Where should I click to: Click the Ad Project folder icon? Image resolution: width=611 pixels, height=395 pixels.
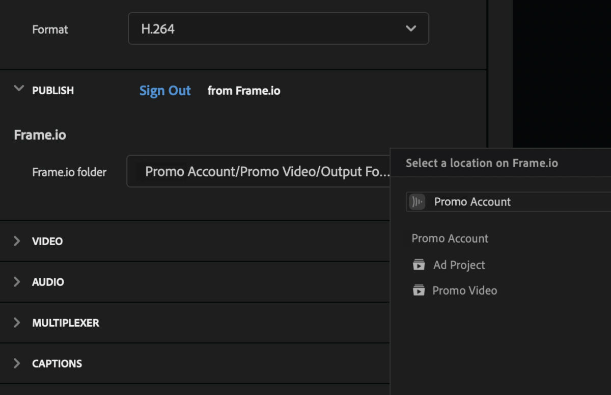pyautogui.click(x=418, y=265)
